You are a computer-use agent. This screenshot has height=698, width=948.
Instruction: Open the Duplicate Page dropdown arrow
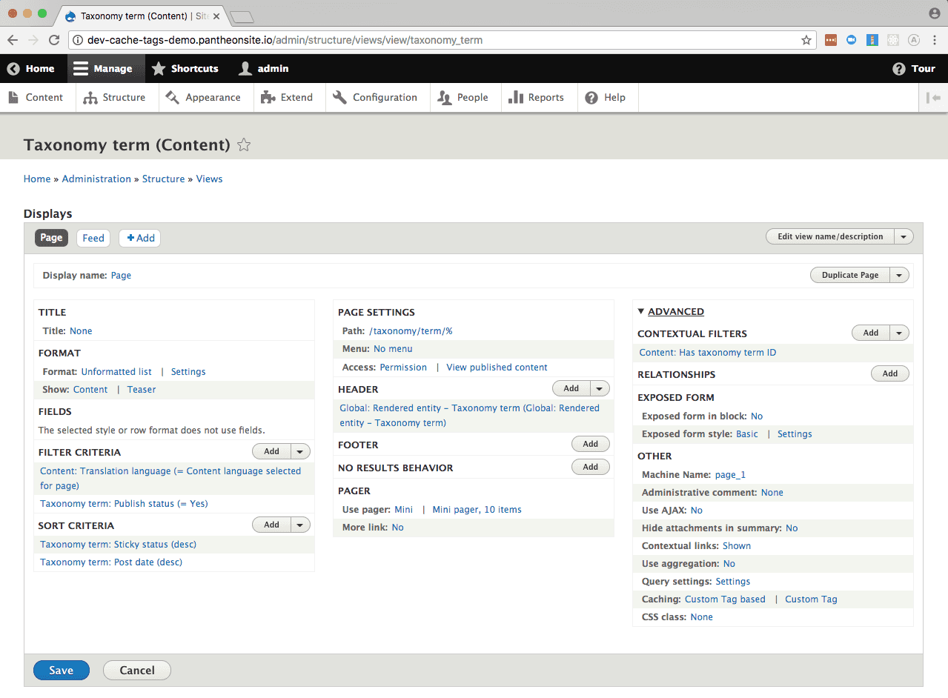tap(898, 274)
